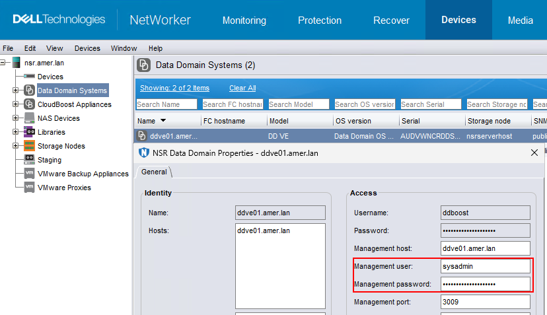Open the Edit menu
547x315 pixels.
coord(30,48)
